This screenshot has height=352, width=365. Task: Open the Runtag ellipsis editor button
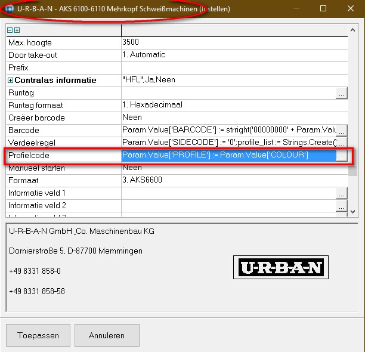pyautogui.click(x=342, y=93)
